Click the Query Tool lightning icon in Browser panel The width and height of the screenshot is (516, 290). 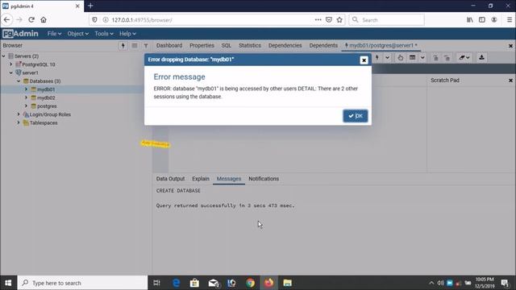123,46
